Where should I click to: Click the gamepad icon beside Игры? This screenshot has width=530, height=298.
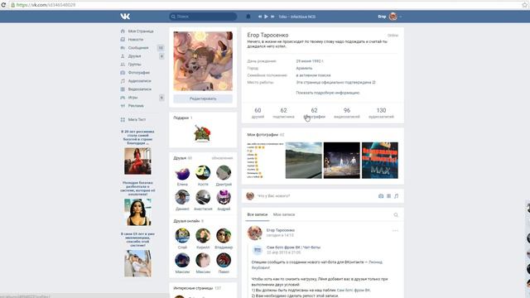(x=123, y=98)
